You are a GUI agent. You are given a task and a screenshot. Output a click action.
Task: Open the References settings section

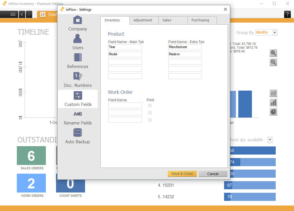77,61
